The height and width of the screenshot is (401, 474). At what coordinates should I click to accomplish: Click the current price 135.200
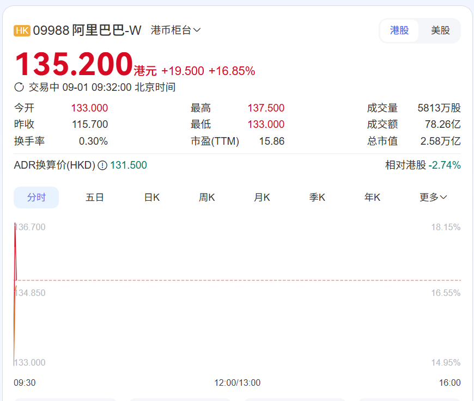click(x=74, y=64)
